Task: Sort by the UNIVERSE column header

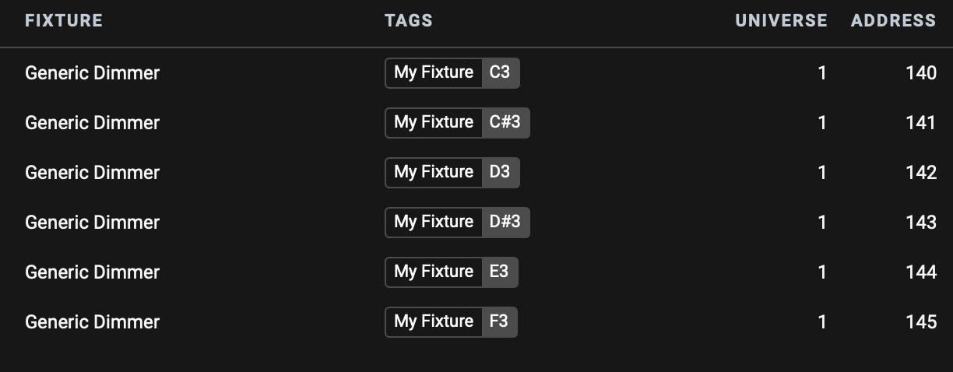Action: (x=780, y=21)
